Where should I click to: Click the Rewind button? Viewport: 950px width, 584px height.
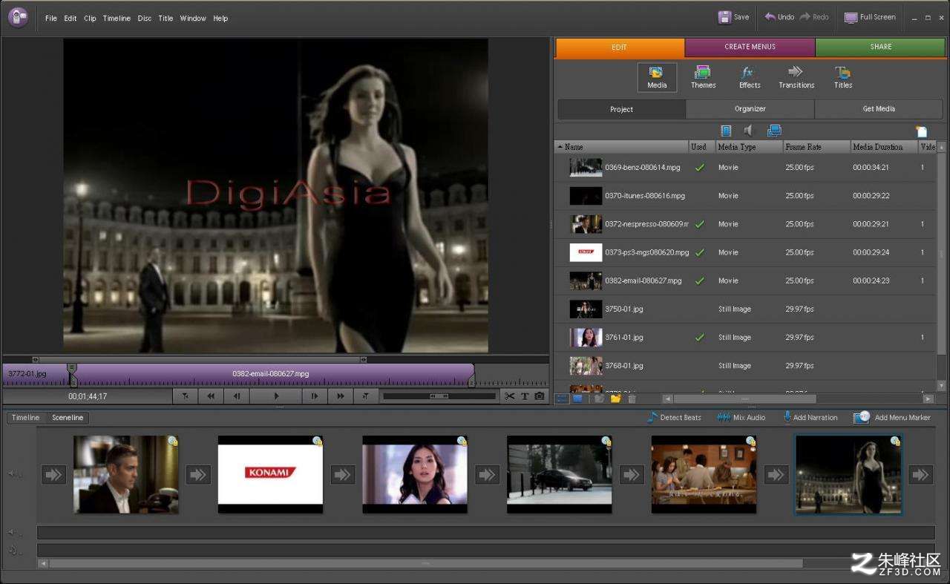[x=211, y=396]
